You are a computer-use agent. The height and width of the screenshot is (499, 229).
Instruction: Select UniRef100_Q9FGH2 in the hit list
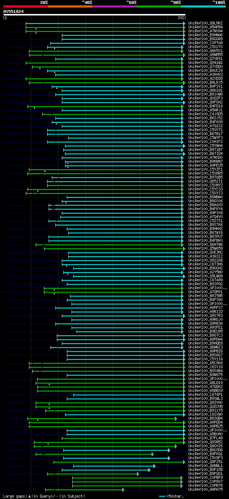[205, 102]
